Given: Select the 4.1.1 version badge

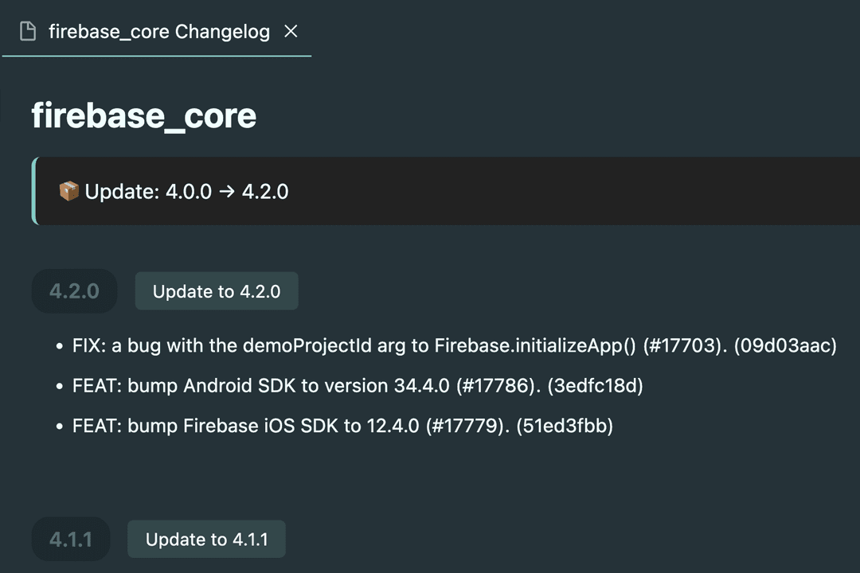Looking at the screenshot, I should [x=71, y=540].
